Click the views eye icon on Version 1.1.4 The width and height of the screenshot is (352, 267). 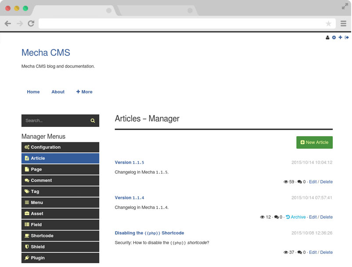pyautogui.click(x=262, y=217)
